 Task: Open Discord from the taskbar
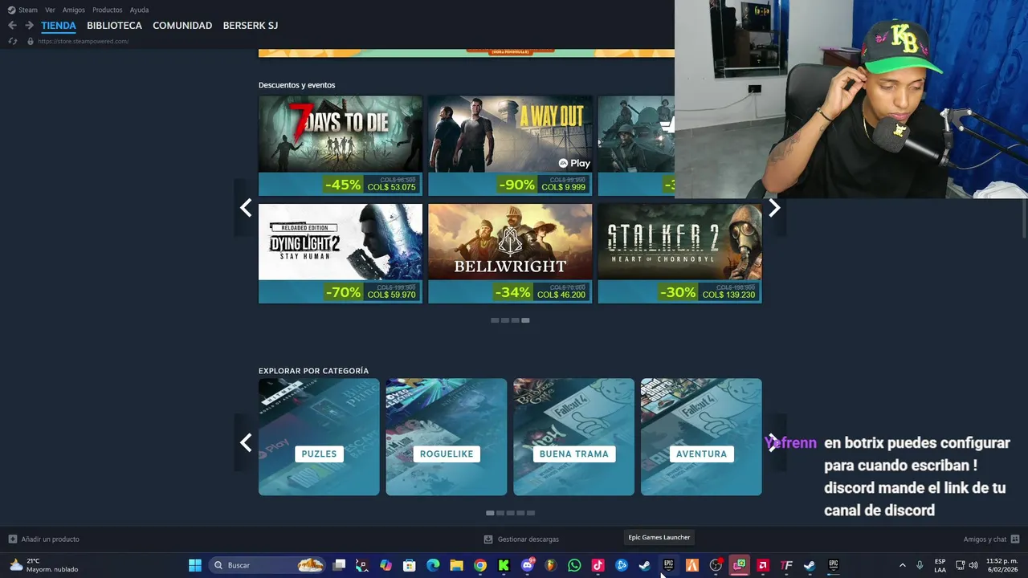(x=528, y=565)
